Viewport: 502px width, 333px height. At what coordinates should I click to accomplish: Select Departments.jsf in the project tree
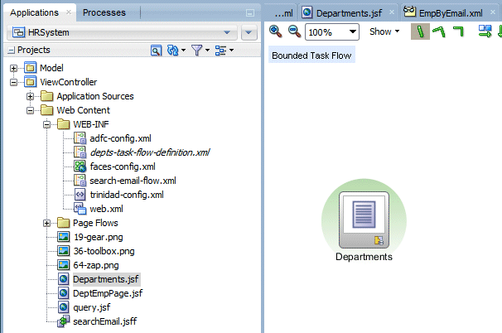point(106,279)
